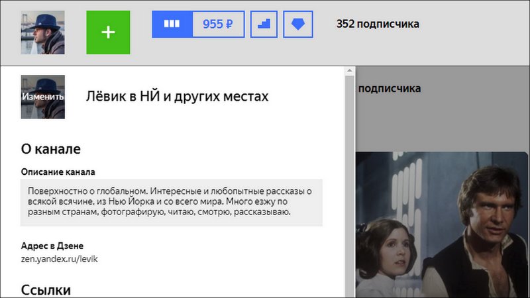This screenshot has width=530, height=298.
Task: Click Princess Leia in the photo
Action: (x=392, y=252)
